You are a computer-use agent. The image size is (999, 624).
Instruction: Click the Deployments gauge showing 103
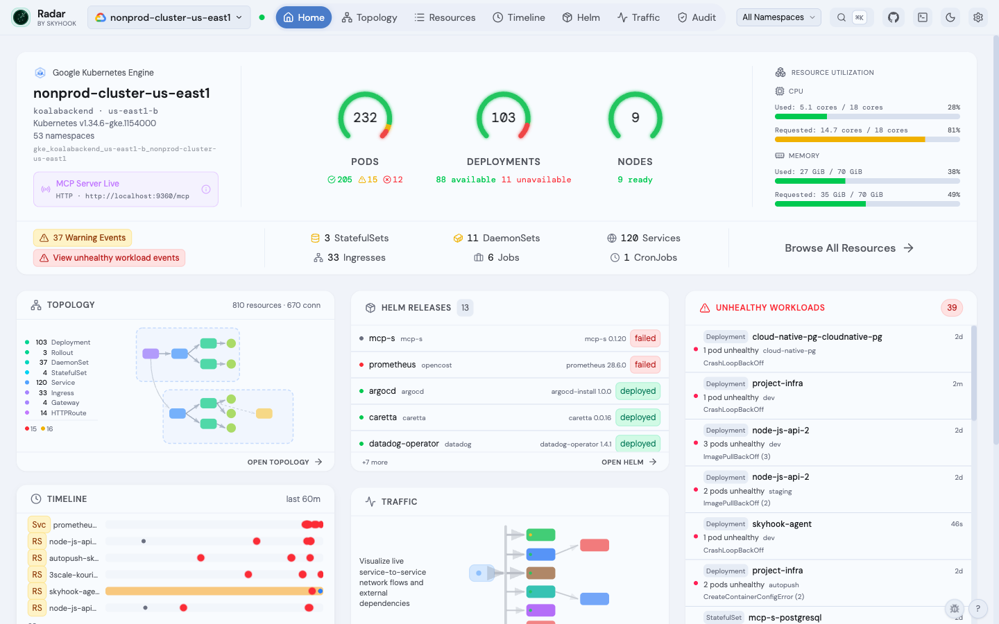(504, 118)
